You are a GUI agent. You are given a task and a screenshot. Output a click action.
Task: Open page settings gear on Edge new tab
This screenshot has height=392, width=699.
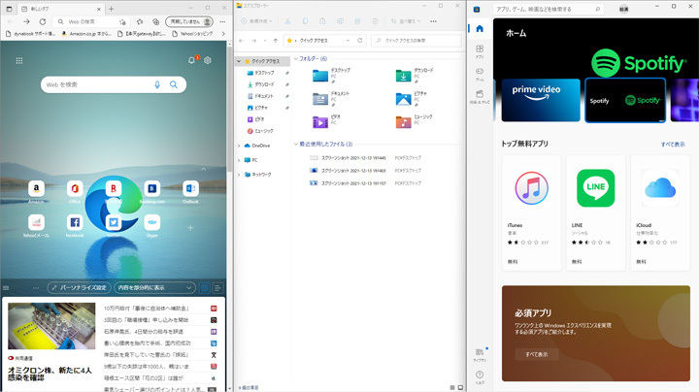tap(208, 60)
